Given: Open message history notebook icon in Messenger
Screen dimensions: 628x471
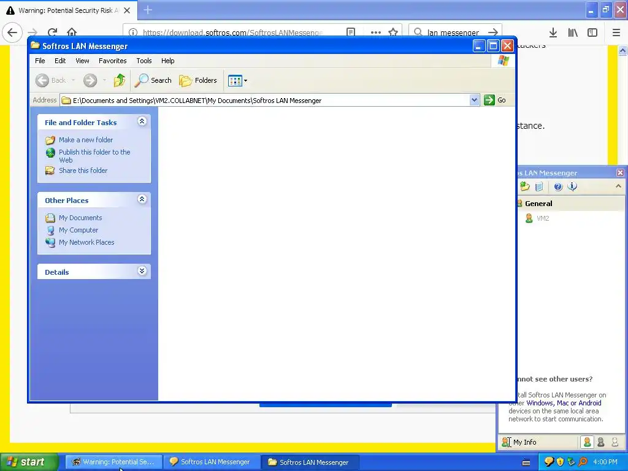Looking at the screenshot, I should coord(539,186).
